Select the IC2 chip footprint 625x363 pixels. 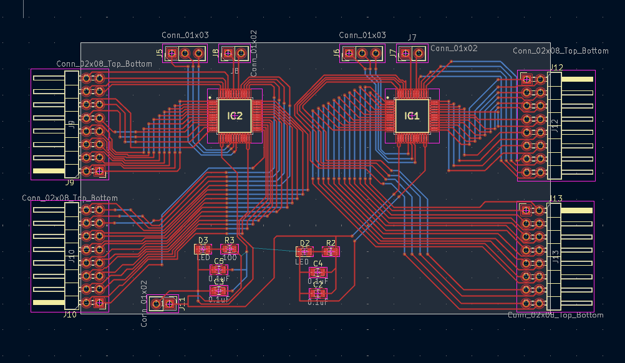(x=235, y=115)
